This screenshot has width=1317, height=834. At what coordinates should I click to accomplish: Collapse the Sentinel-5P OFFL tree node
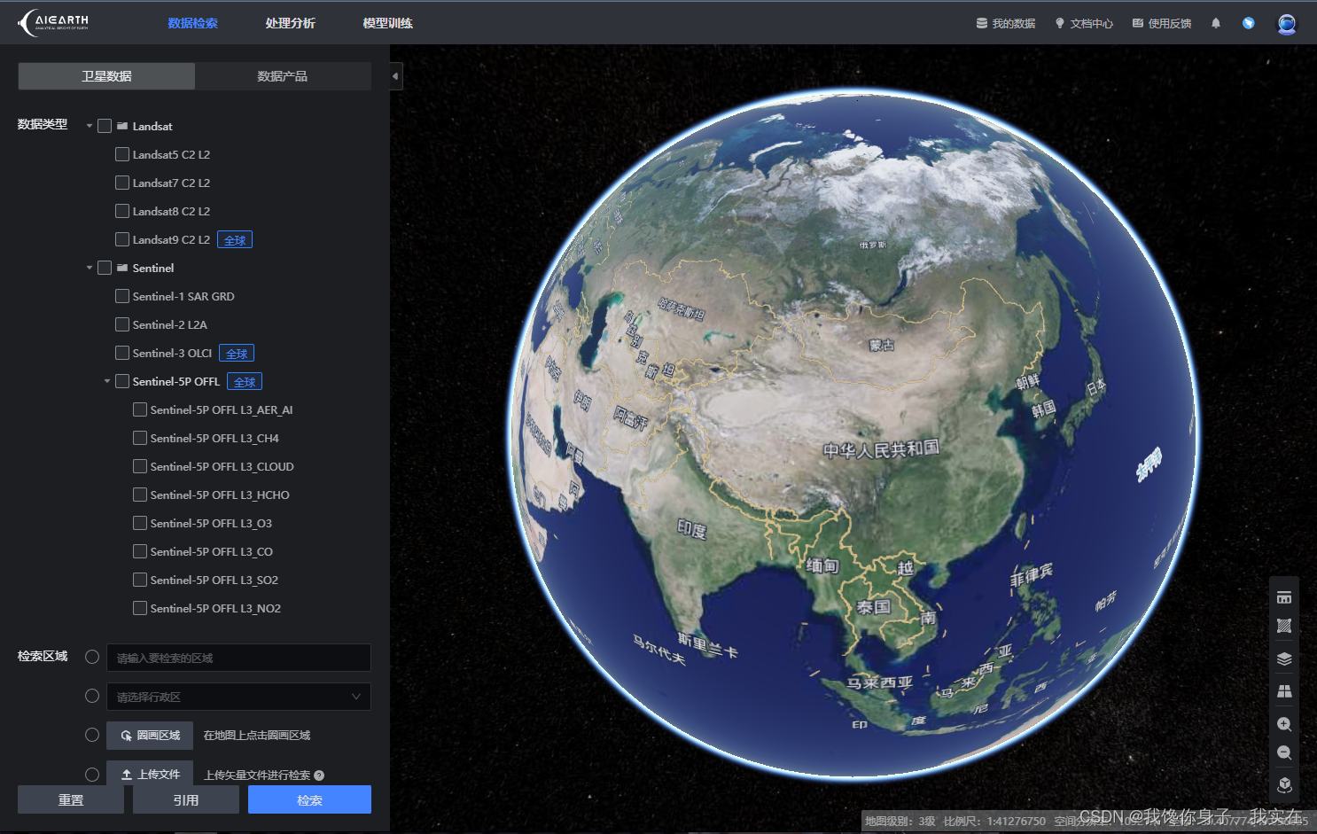106,381
